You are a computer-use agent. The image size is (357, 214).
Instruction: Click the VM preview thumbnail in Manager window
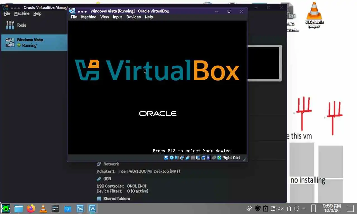[x=264, y=63]
